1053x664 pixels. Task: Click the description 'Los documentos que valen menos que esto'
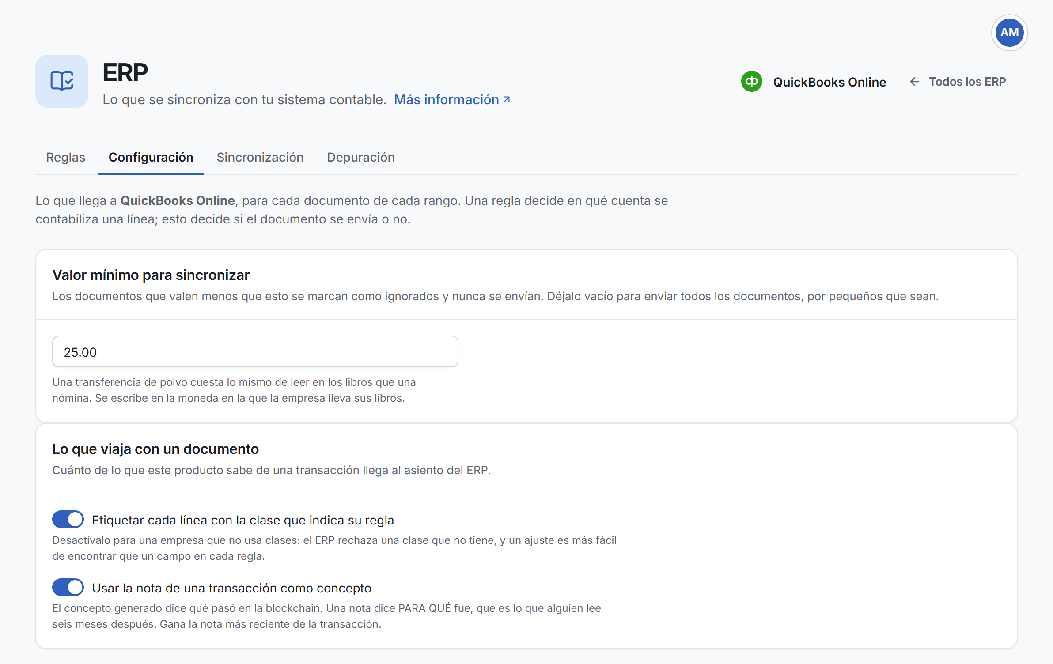tap(495, 296)
